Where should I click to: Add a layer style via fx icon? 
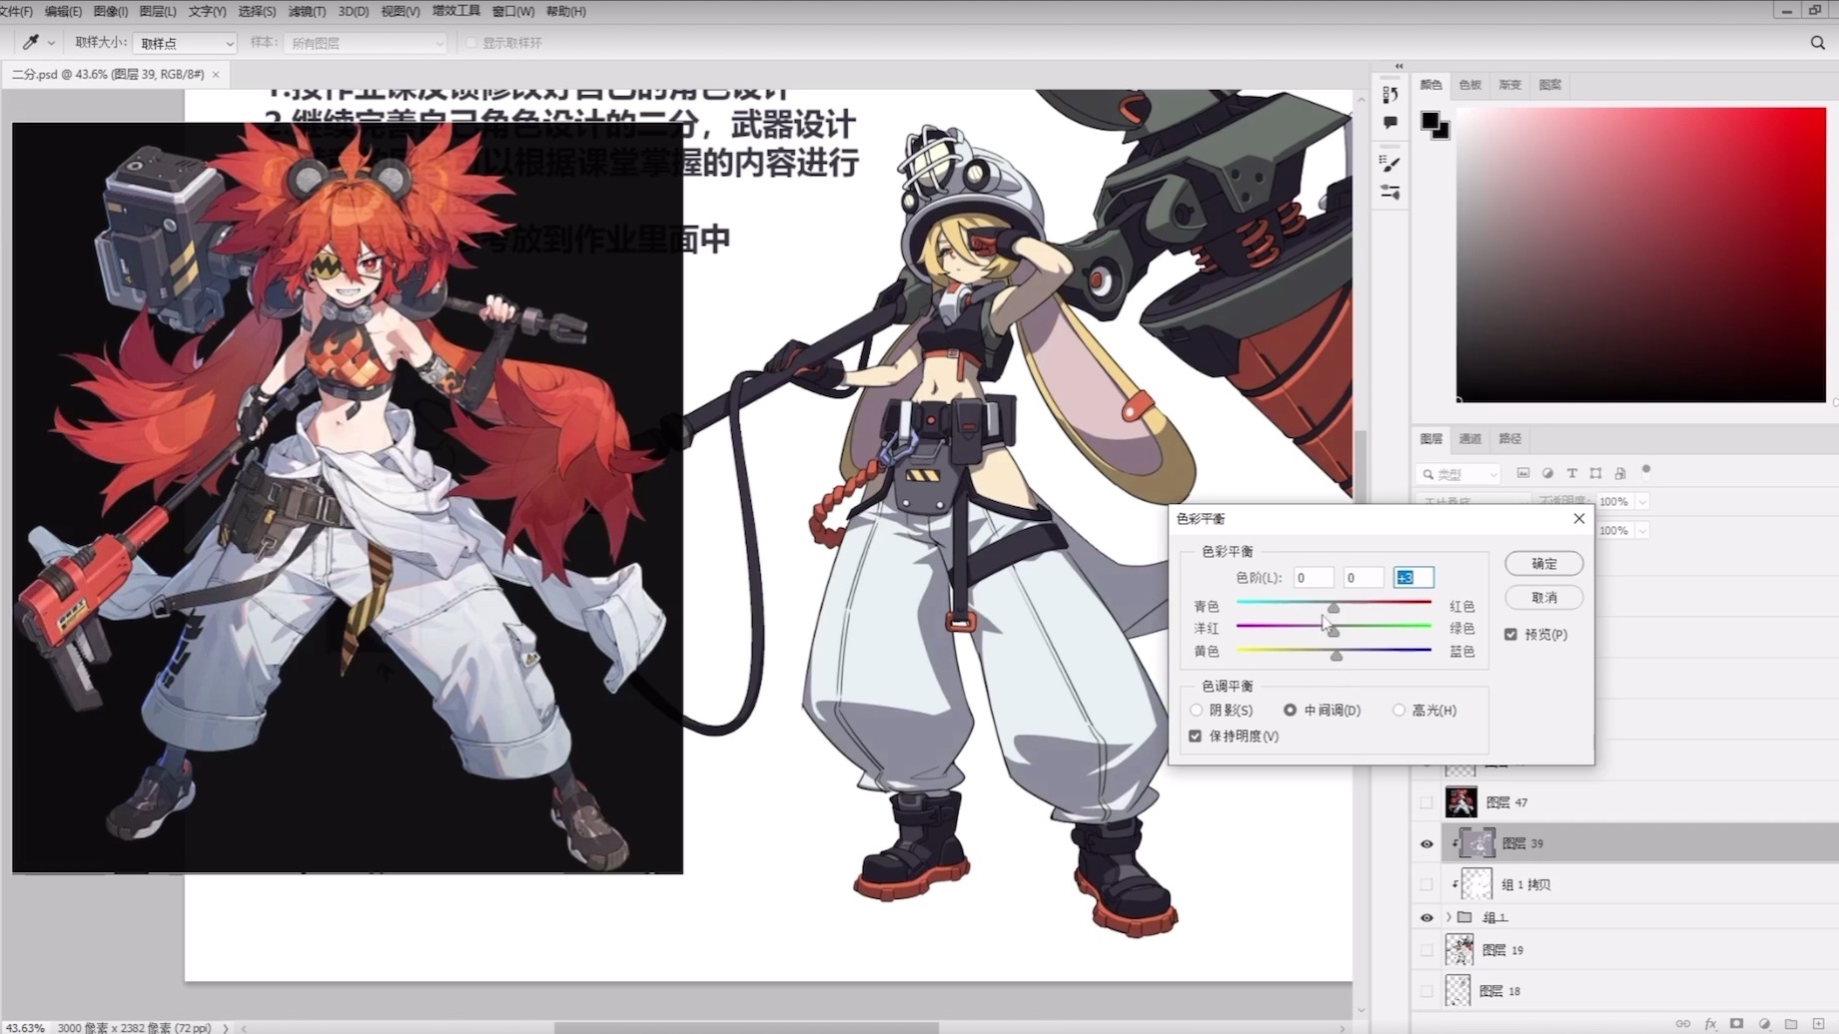click(1710, 1024)
